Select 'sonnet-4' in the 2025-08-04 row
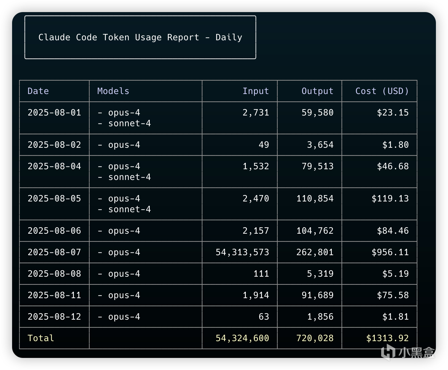 pyautogui.click(x=130, y=177)
